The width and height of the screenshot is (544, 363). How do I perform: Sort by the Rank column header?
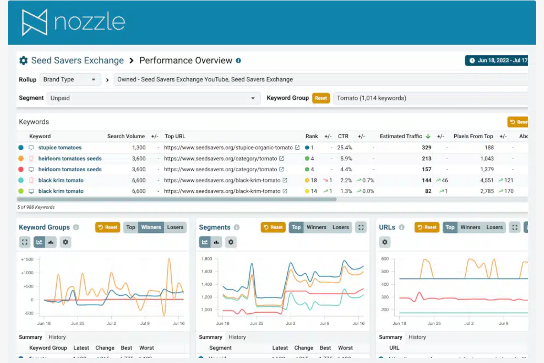(312, 136)
